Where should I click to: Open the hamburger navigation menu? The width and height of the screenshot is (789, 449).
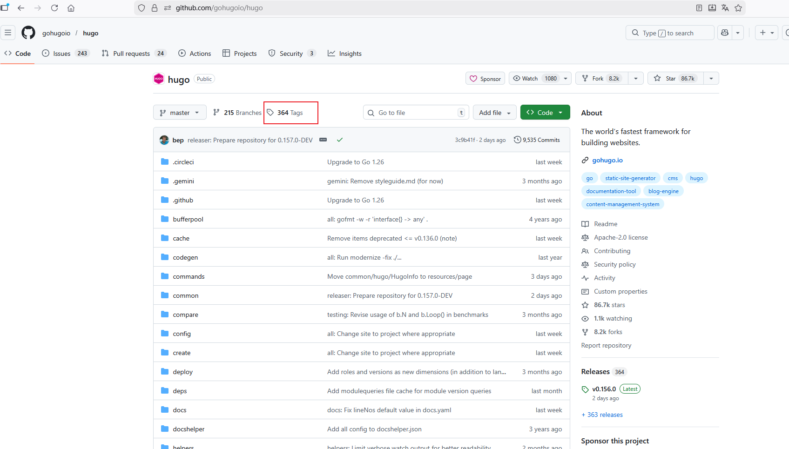click(8, 33)
